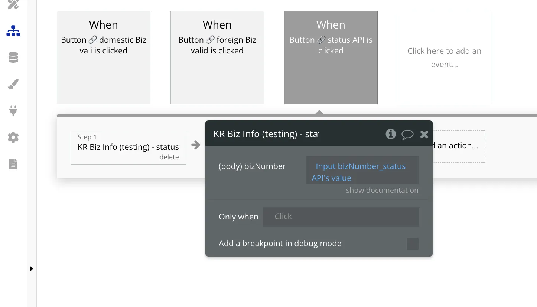Open the Styles tab paintbrush icon

tap(13, 85)
